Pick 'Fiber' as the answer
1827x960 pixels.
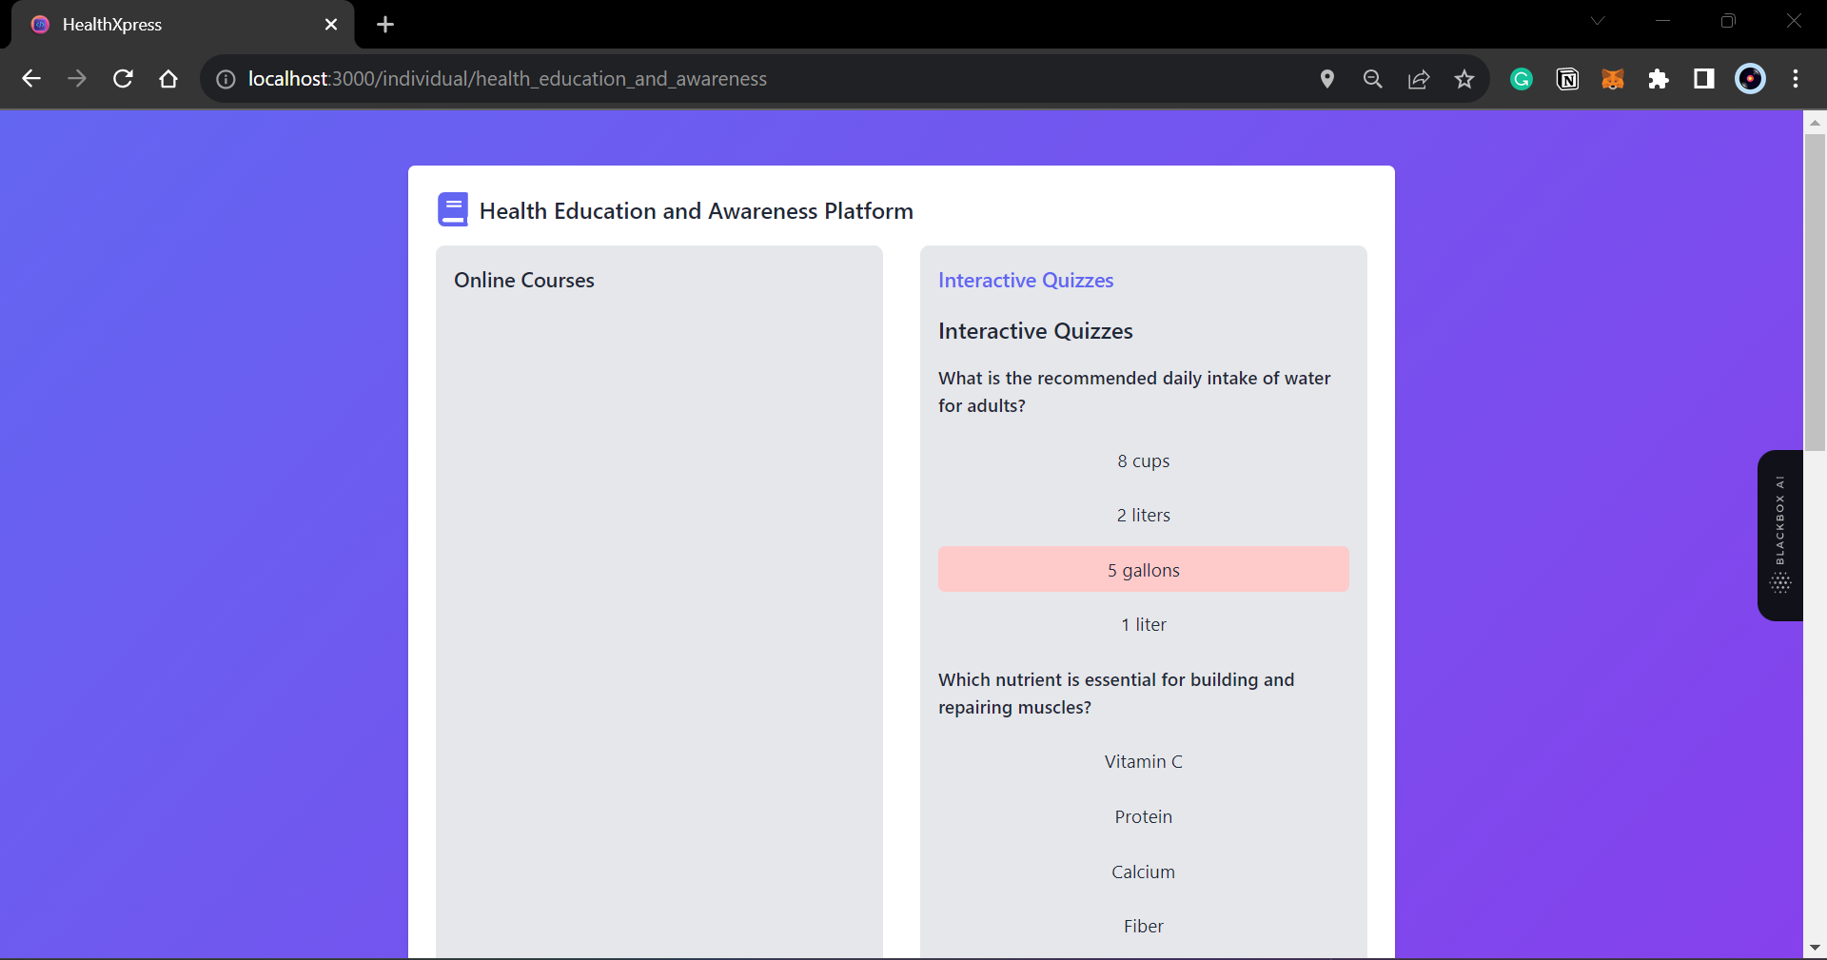click(x=1144, y=927)
